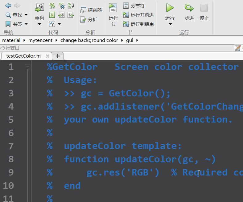This screenshot has width=243, height=202.
Task: Click the '%GetColor' comment text
Action: (x=72, y=67)
